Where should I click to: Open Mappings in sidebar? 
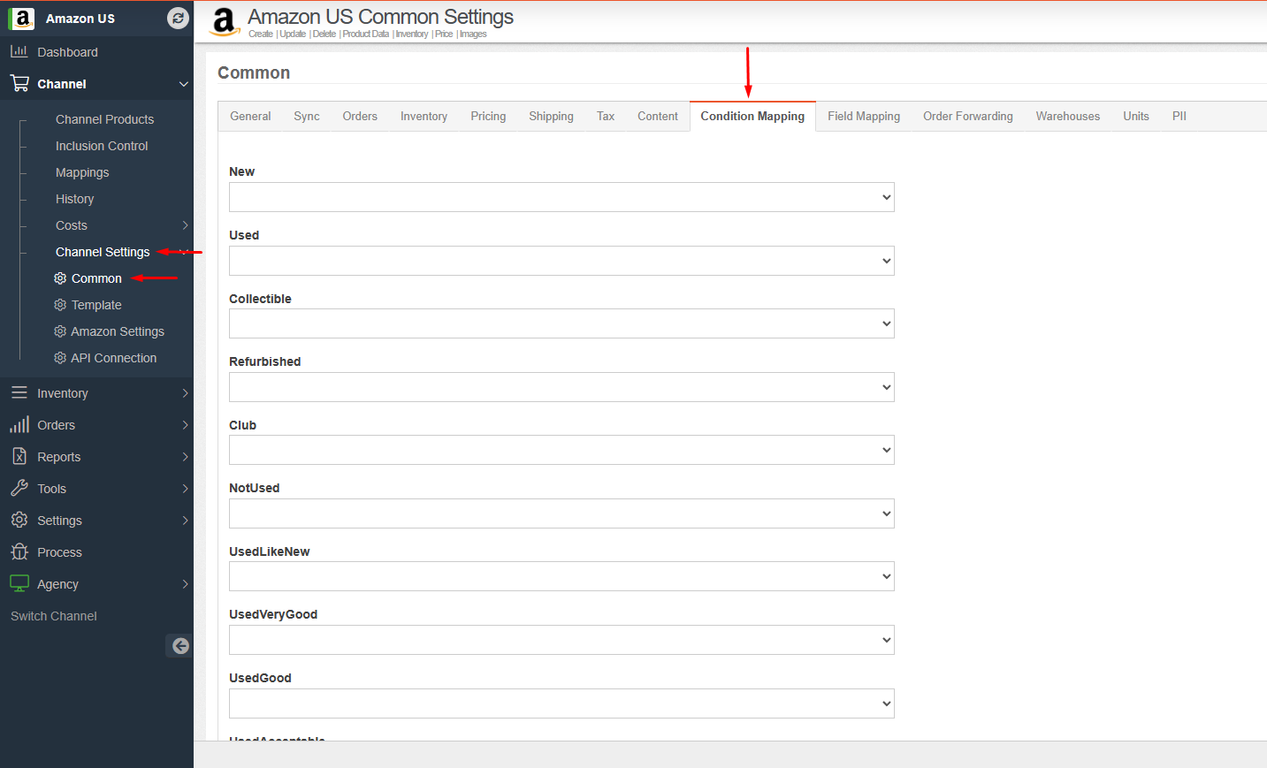(82, 172)
